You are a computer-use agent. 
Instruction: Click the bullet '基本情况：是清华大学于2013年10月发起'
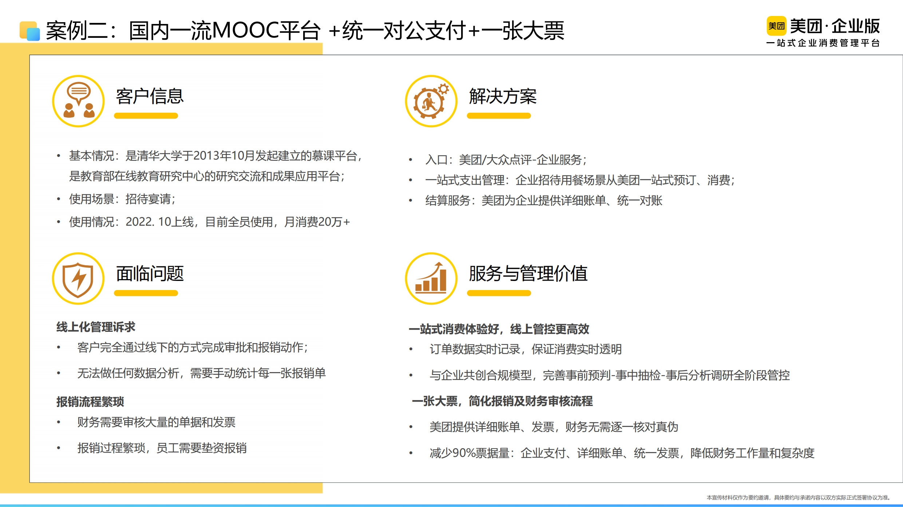point(215,156)
